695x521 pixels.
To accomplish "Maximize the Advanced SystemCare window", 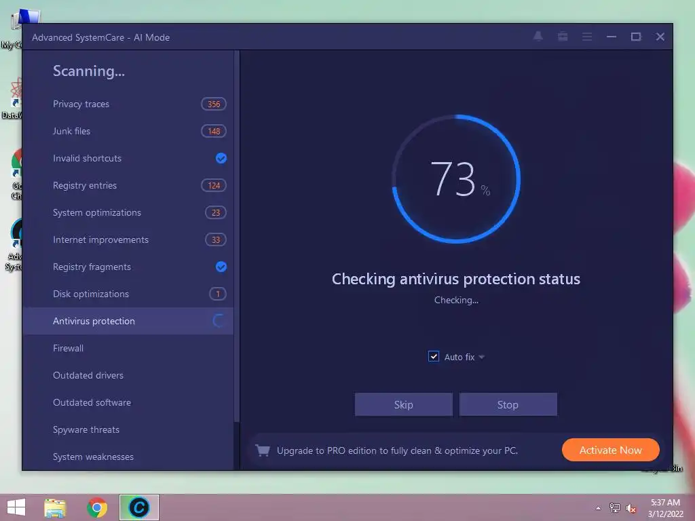I will [x=636, y=37].
